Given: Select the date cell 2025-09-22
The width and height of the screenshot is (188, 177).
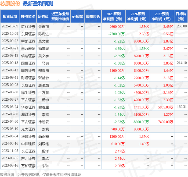Looking at the screenshot, I should click(x=10, y=41).
